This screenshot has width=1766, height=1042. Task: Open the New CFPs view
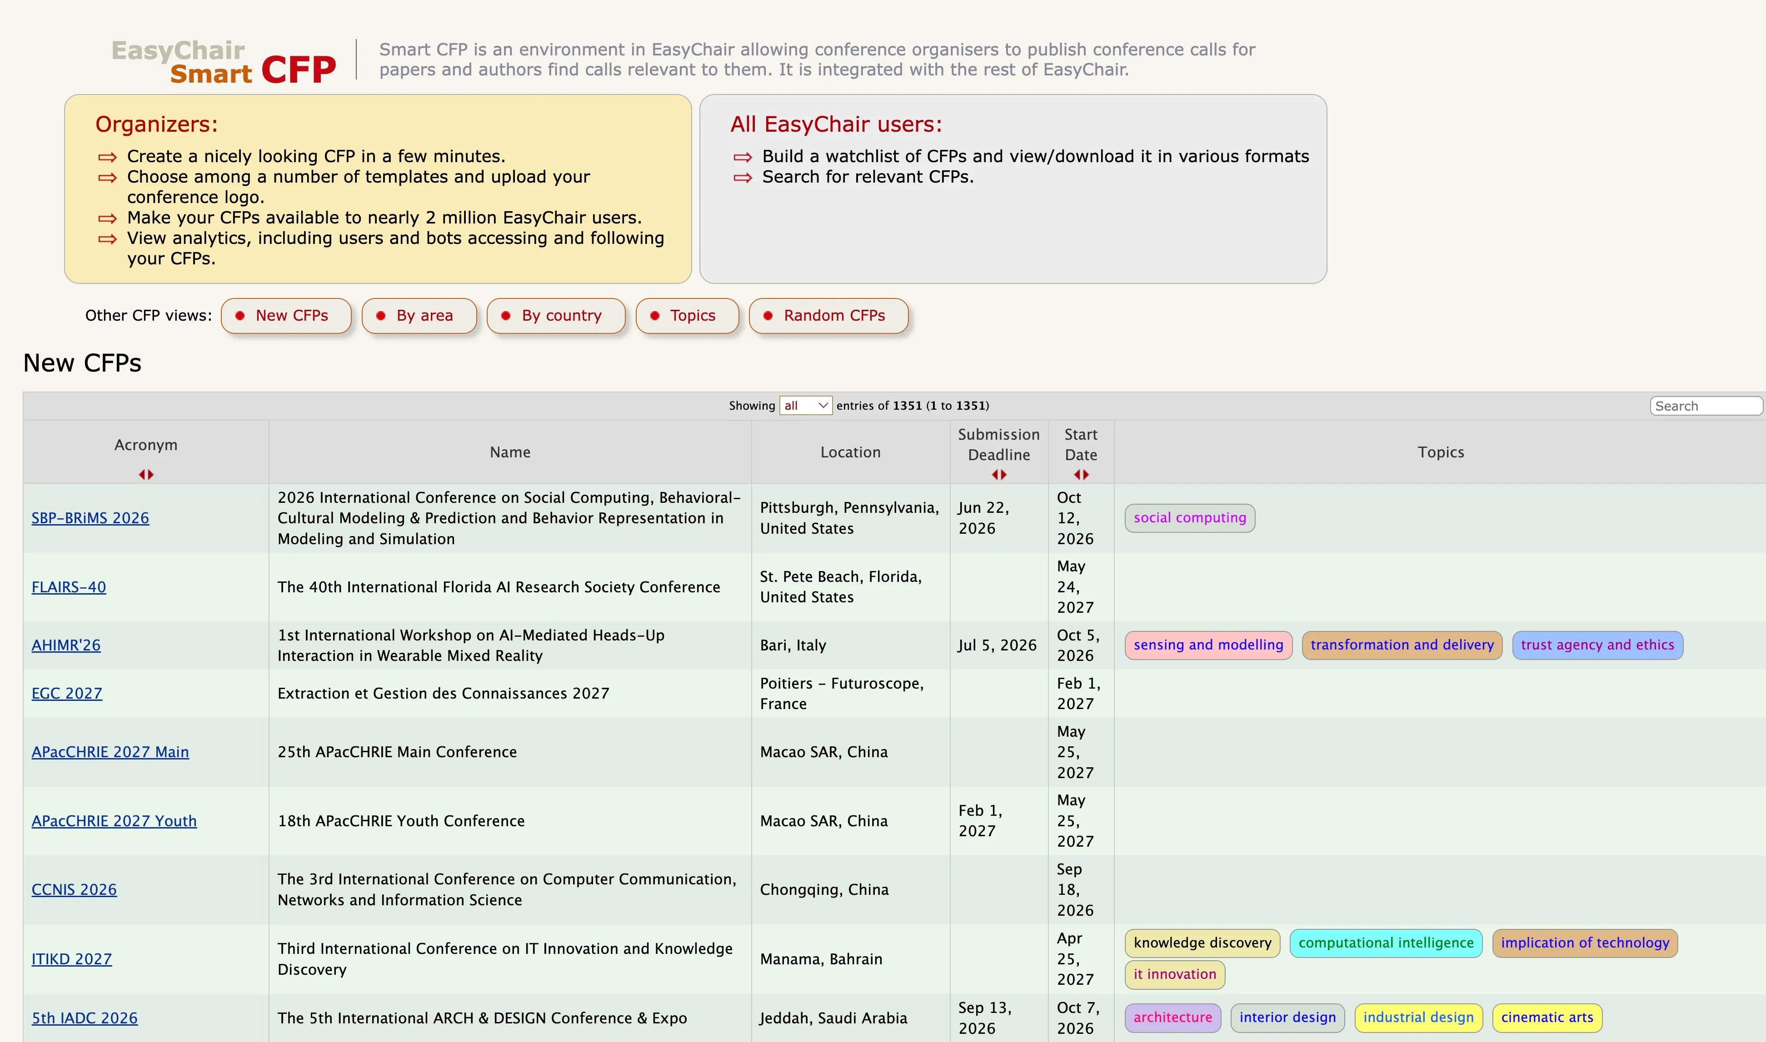(x=286, y=315)
